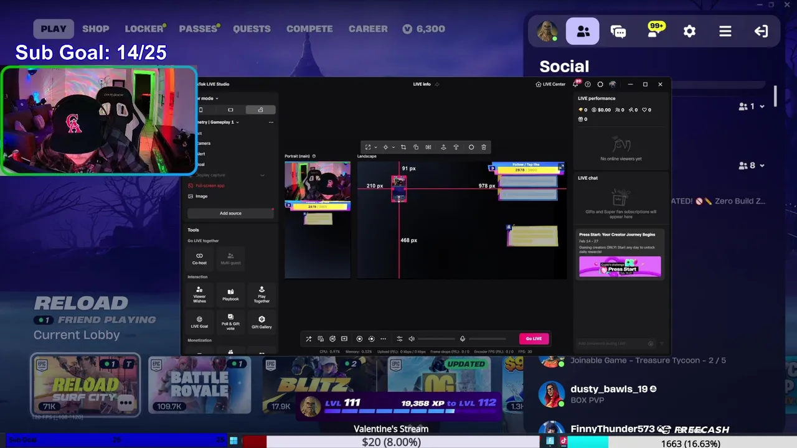Adjust the microphone volume slider

[487, 338]
